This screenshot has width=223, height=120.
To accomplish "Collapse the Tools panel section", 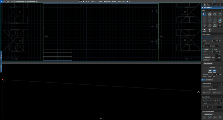I will pyautogui.click(x=221, y=10).
